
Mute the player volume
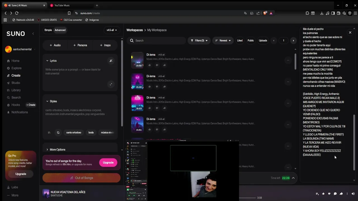click(353, 194)
